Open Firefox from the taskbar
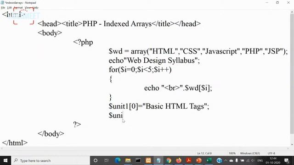The image size is (294, 165). click(179, 160)
